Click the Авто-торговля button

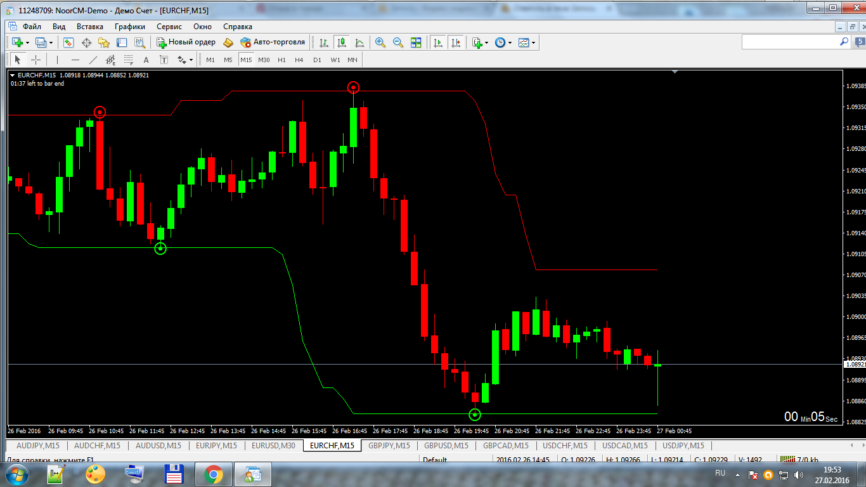(273, 42)
